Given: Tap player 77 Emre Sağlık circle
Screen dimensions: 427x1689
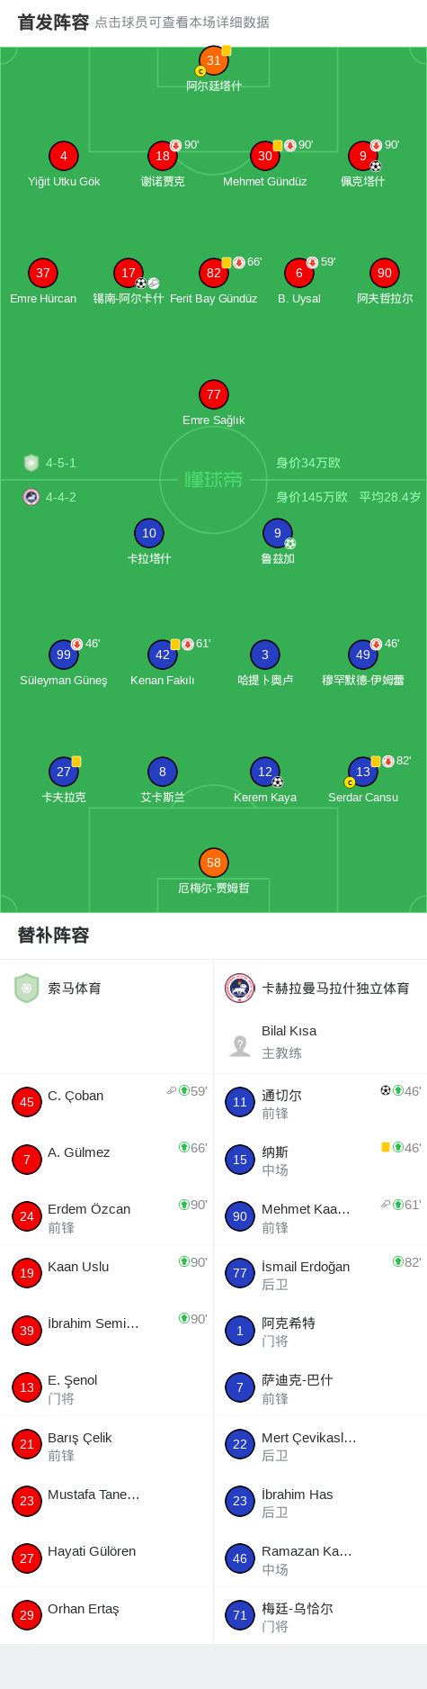Looking at the screenshot, I should click(214, 394).
